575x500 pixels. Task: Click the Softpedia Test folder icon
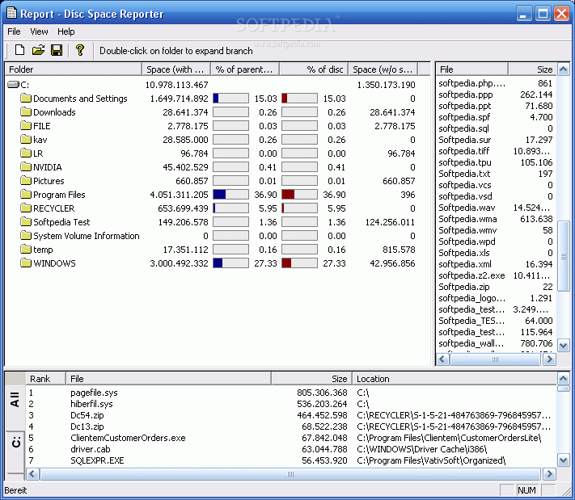[26, 221]
